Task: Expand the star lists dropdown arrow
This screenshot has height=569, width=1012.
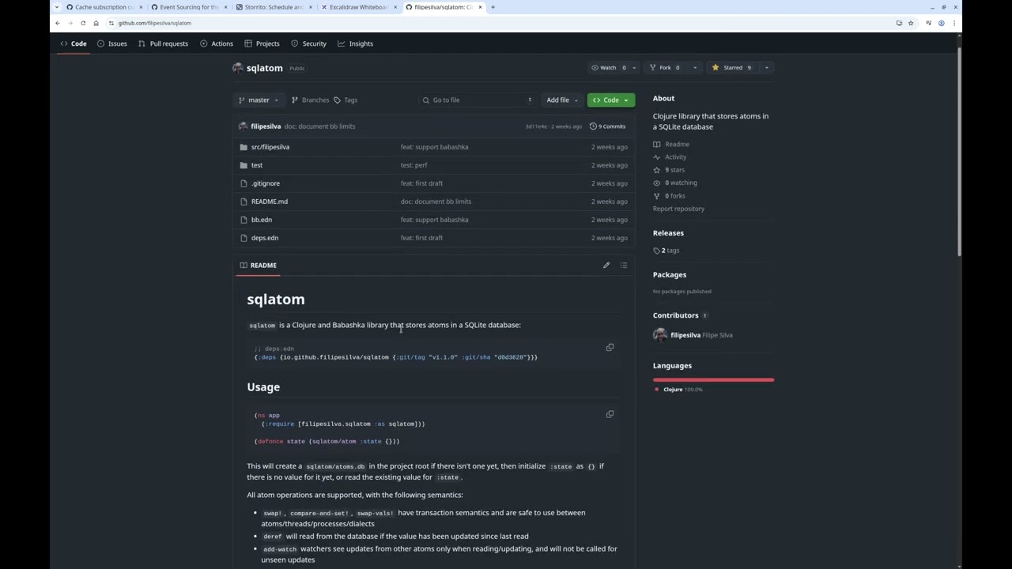Action: tap(766, 68)
